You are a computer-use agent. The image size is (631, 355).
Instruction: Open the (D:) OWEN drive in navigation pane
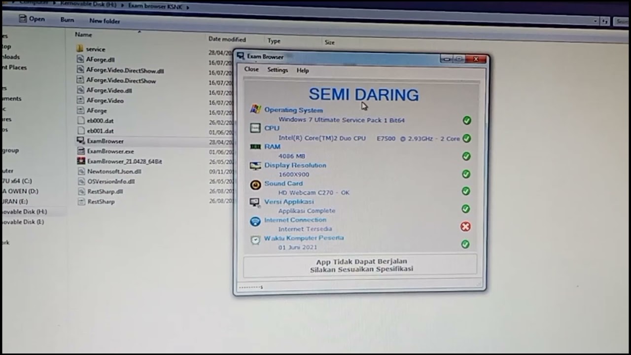click(19, 191)
